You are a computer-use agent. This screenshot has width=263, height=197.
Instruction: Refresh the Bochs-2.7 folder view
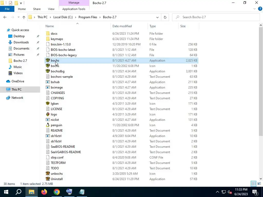[x=165, y=17]
